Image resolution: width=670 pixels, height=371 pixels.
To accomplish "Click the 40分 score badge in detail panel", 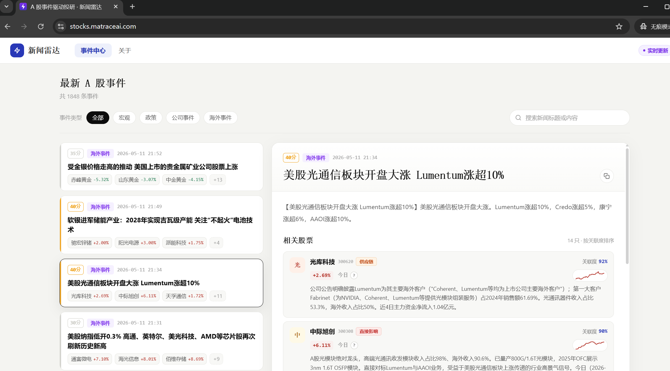I will coord(291,158).
